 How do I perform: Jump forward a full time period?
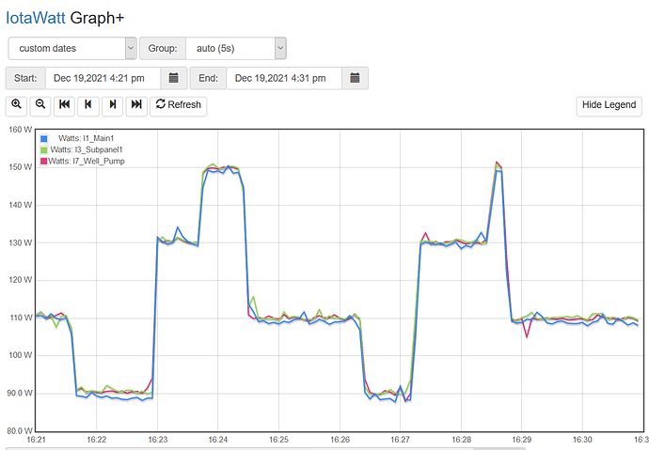tap(136, 106)
